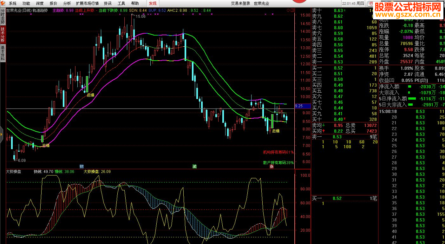Click the 散户持有筹码39% label
Screen dimensions: 445x244
[x=278, y=162]
